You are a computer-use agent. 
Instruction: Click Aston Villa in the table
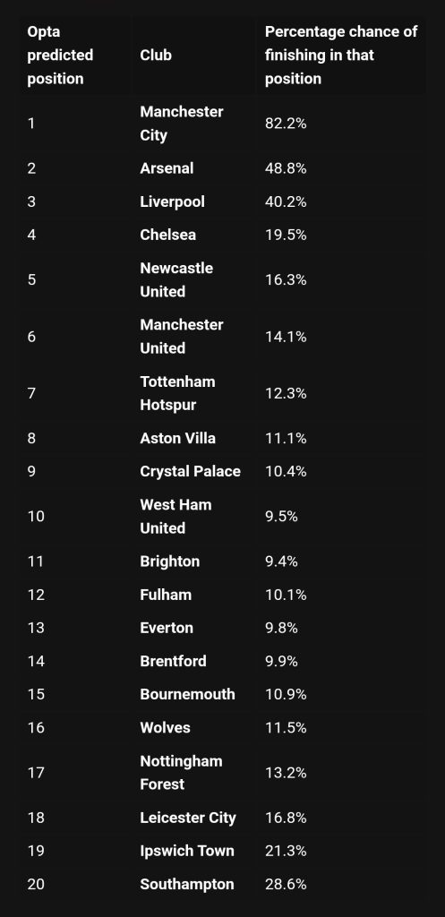[178, 438]
